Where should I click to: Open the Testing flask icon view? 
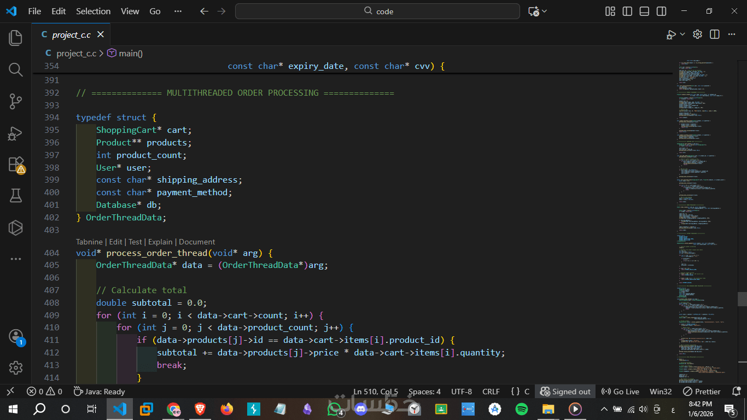click(x=16, y=196)
